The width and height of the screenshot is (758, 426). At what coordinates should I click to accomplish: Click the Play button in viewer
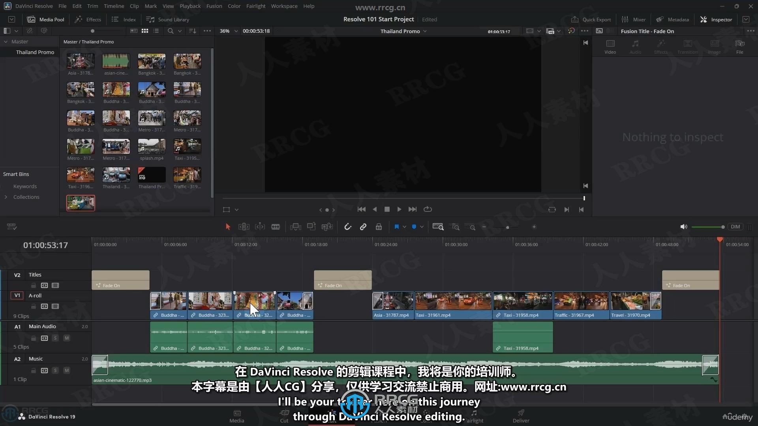399,209
